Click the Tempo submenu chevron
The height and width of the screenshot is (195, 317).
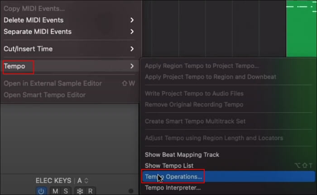pyautogui.click(x=132, y=66)
